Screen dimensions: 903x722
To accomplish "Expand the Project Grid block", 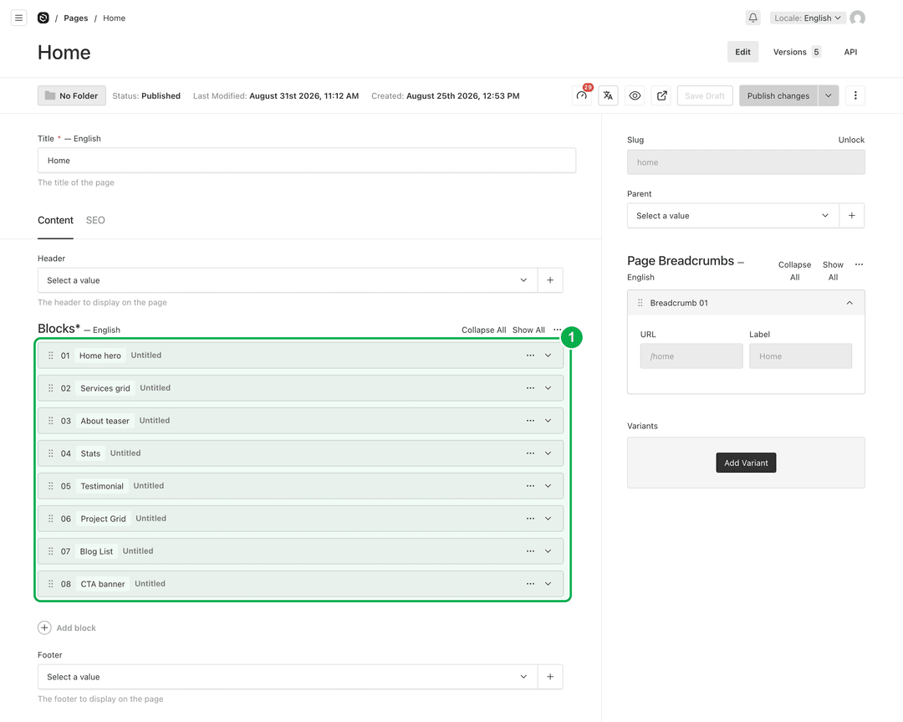I will [548, 519].
